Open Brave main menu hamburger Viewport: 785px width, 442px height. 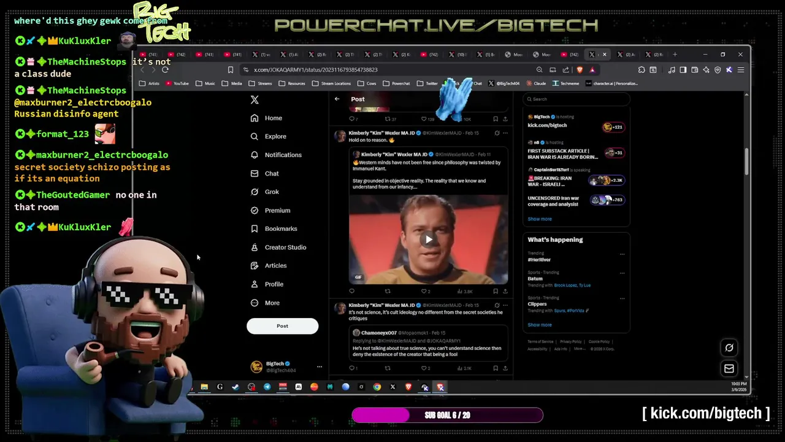(x=741, y=69)
